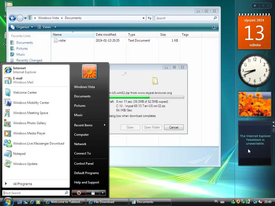Launch Internet Explorer from quick launch

[x=32, y=202]
